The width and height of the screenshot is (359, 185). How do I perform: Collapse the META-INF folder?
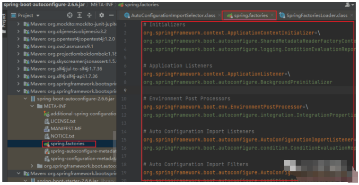32,106
